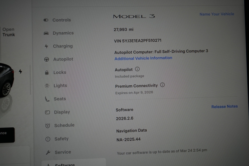Select the Charging bolt icon in the menu

pyautogui.click(x=46, y=46)
